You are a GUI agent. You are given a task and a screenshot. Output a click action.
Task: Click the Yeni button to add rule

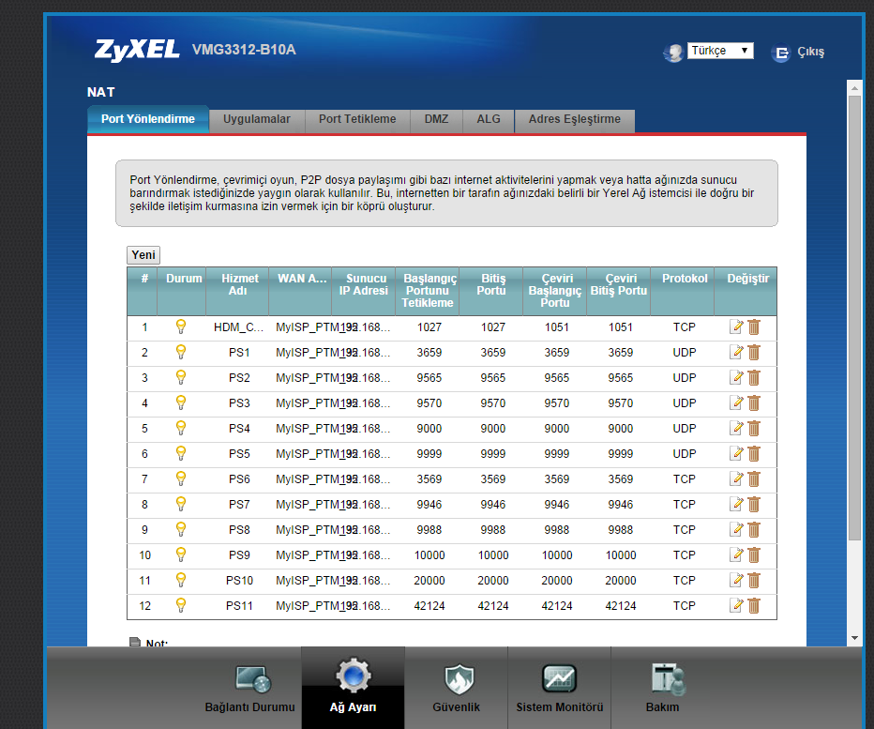(143, 255)
